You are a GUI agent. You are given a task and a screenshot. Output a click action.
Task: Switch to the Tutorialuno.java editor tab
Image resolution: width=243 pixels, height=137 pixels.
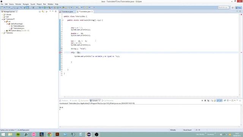click(67, 12)
